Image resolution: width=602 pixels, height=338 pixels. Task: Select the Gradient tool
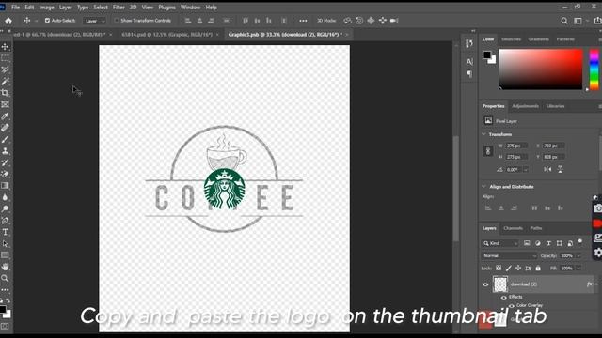5,186
